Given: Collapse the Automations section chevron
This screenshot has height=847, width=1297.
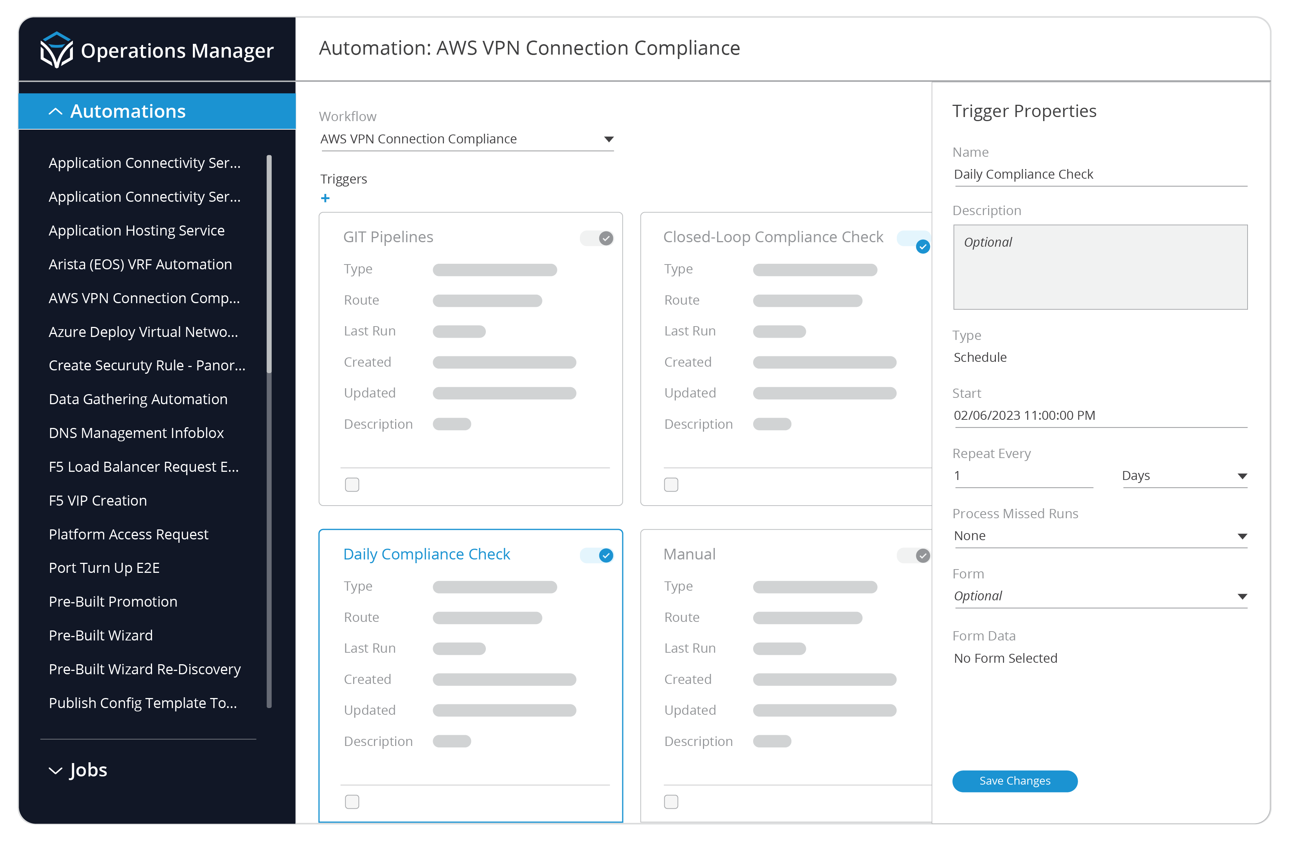Looking at the screenshot, I should click(56, 112).
